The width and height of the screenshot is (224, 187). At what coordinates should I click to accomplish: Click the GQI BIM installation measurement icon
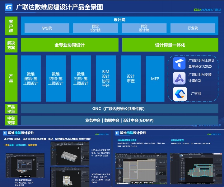179,78
